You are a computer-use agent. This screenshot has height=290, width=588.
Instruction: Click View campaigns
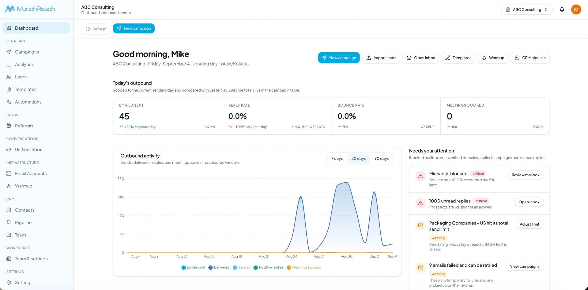[x=525, y=267]
